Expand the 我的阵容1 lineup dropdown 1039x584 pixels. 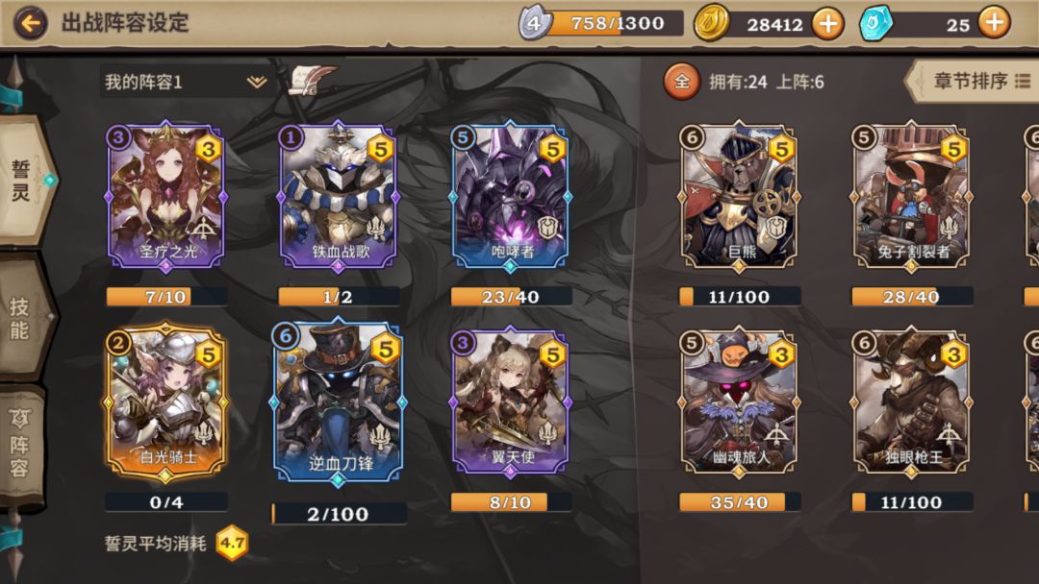click(186, 82)
